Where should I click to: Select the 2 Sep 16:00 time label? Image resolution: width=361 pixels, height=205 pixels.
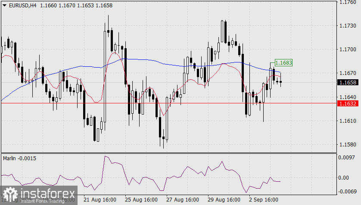click(263, 200)
